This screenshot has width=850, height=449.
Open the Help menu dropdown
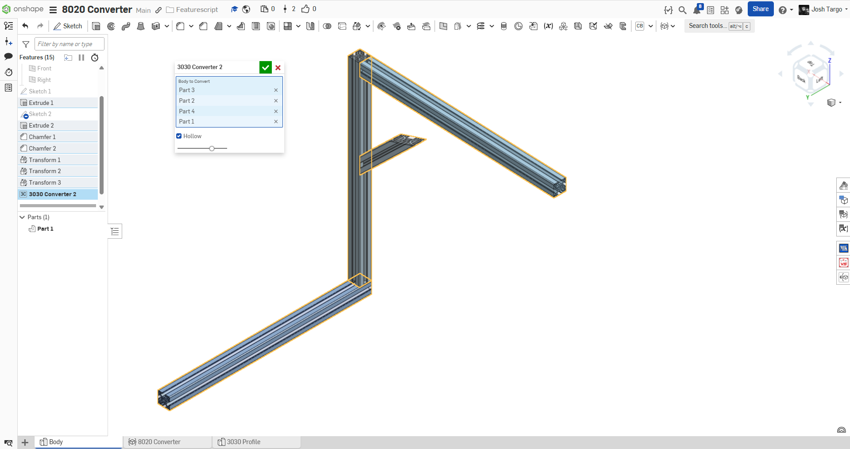(x=786, y=10)
